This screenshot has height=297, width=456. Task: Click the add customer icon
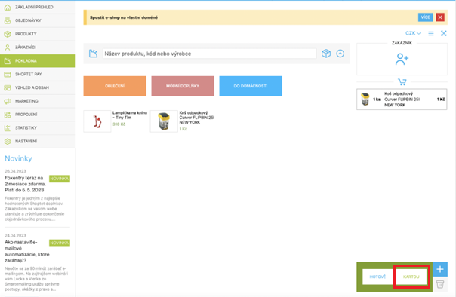[402, 59]
